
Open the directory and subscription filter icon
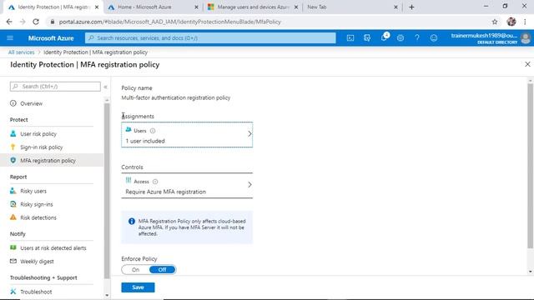click(367, 38)
